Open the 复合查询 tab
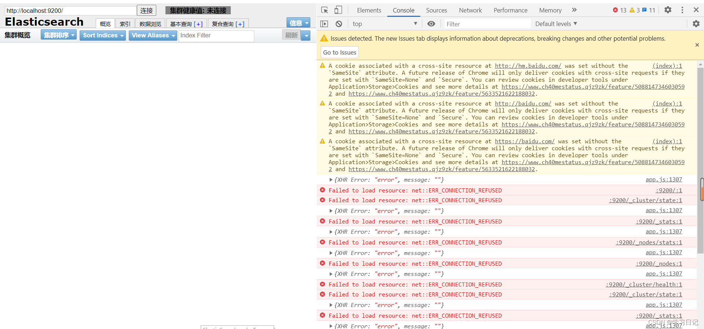704x329 pixels. (228, 23)
